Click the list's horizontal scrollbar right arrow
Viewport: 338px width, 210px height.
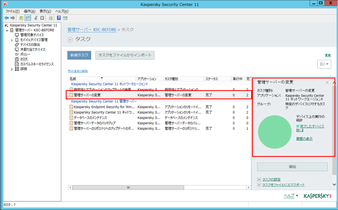coord(248,187)
